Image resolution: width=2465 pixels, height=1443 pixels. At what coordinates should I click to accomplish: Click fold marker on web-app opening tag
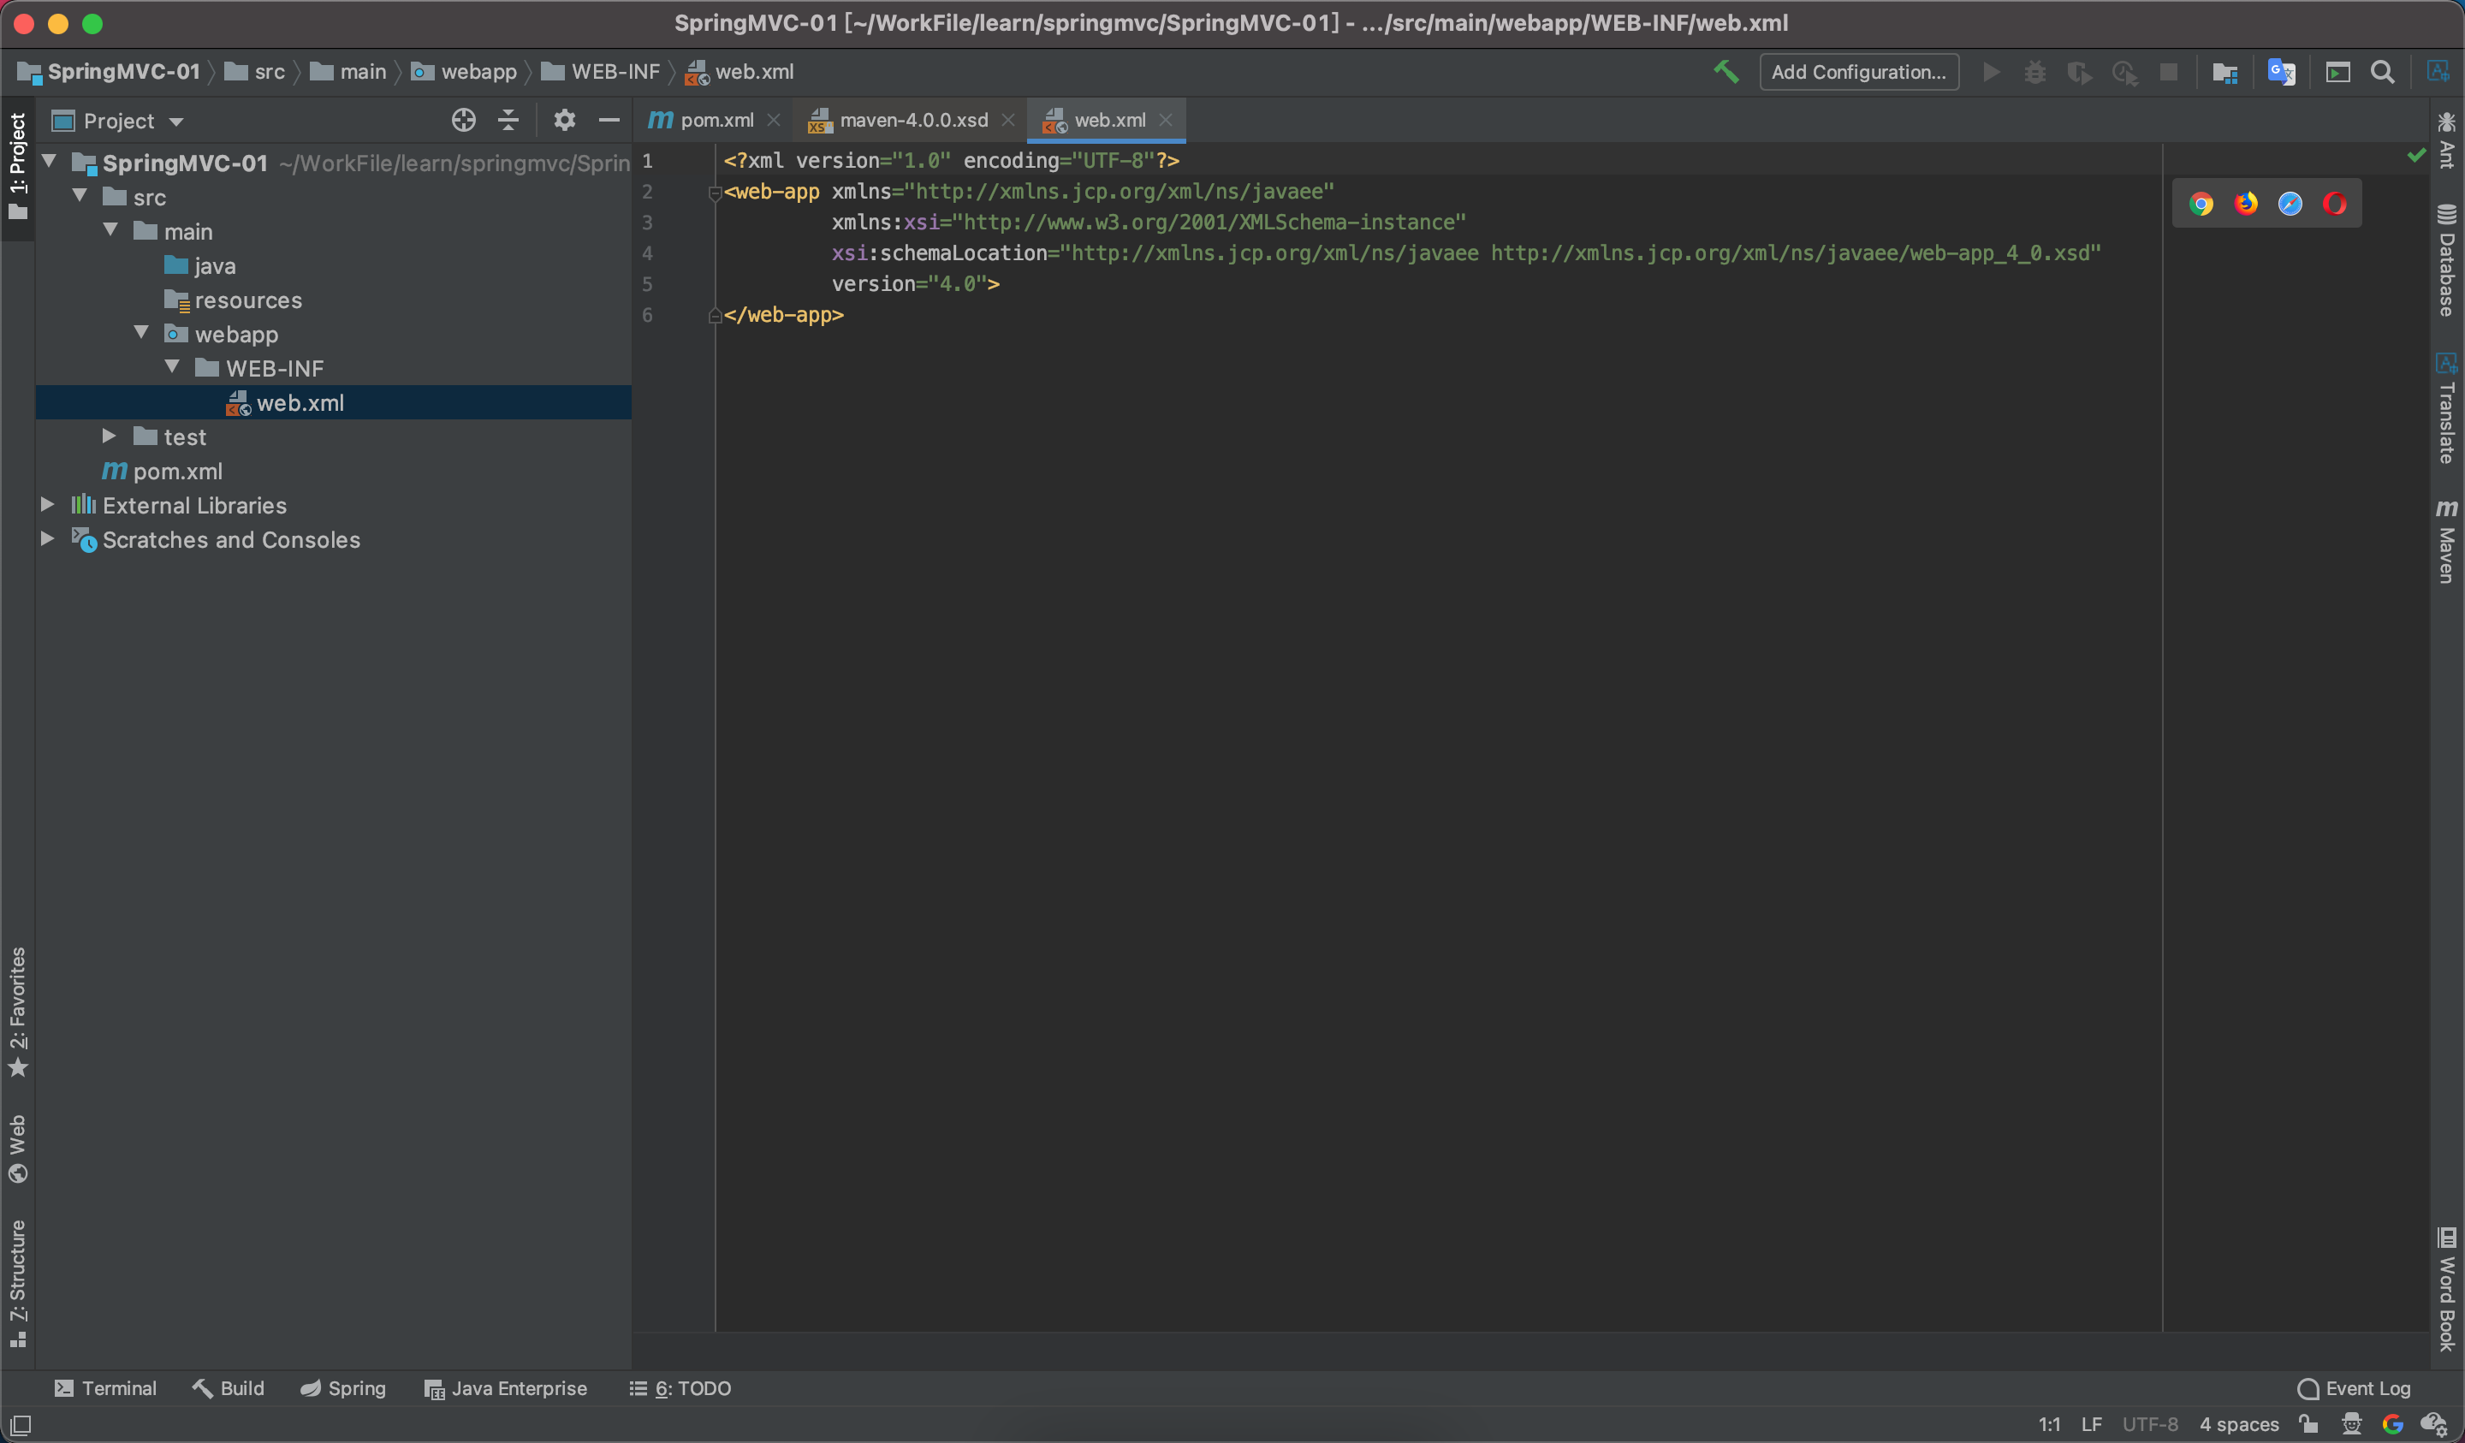tap(714, 193)
